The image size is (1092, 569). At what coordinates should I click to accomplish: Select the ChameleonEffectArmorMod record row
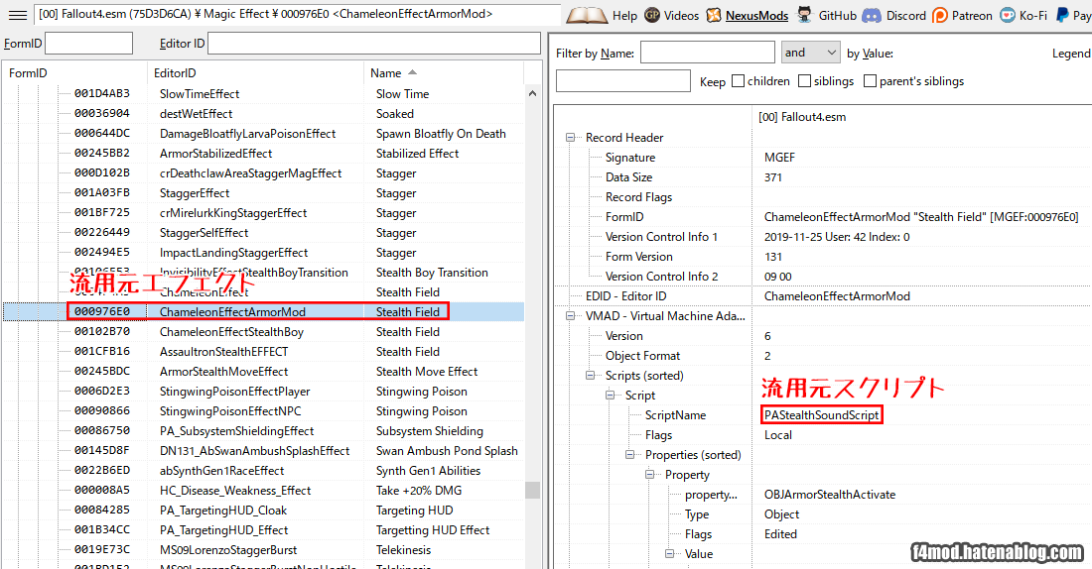pos(263,311)
